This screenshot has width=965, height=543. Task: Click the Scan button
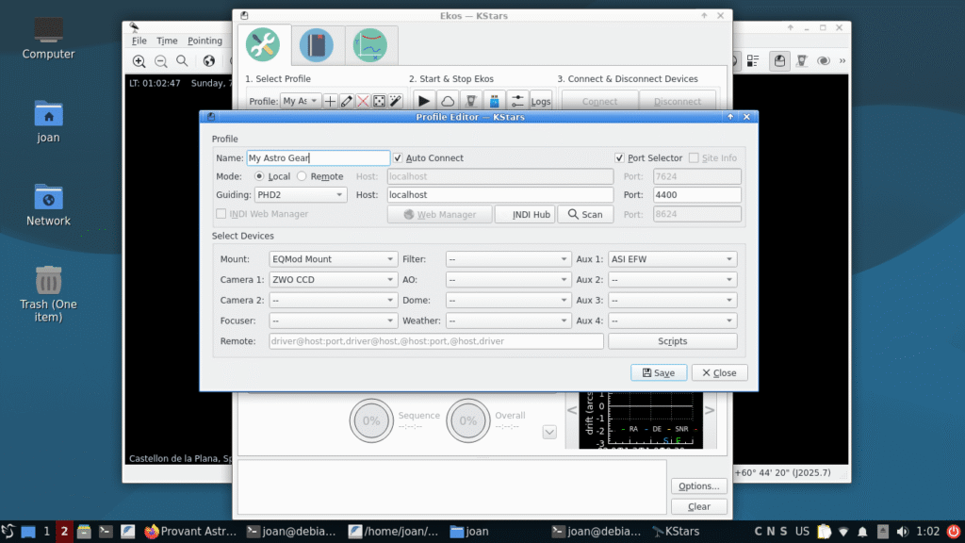coord(584,214)
